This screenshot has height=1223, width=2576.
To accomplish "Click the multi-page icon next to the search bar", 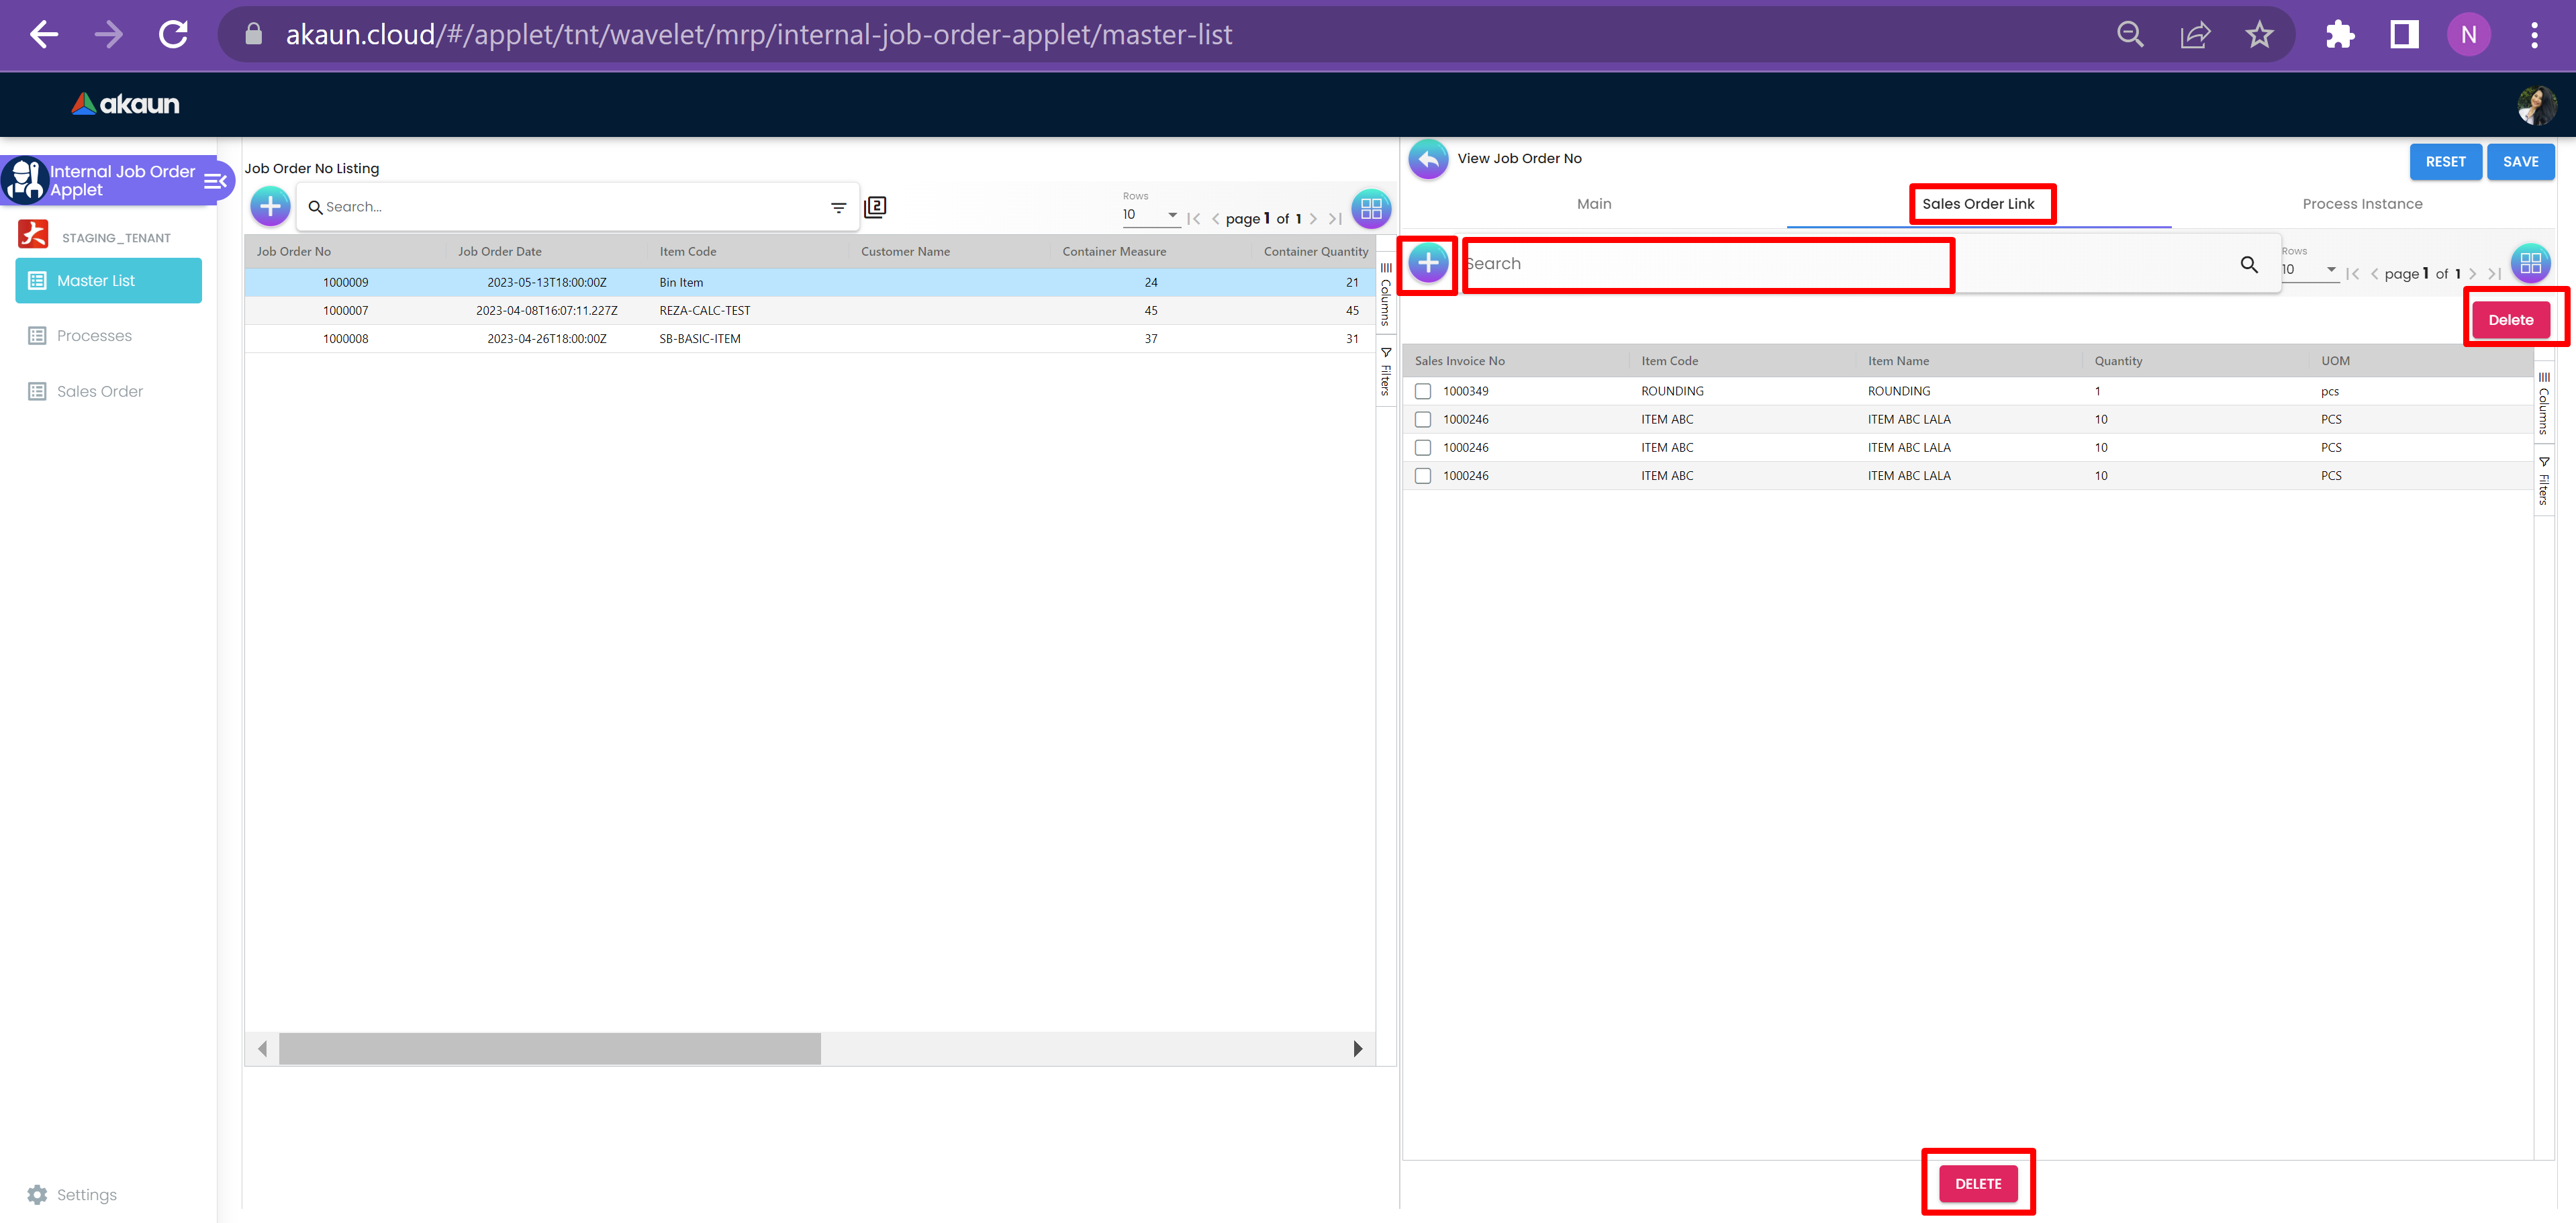I will [875, 207].
